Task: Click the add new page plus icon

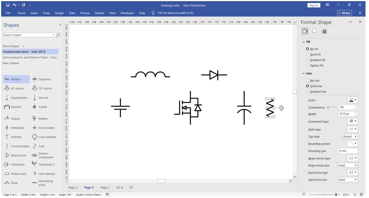Action: click(x=131, y=187)
